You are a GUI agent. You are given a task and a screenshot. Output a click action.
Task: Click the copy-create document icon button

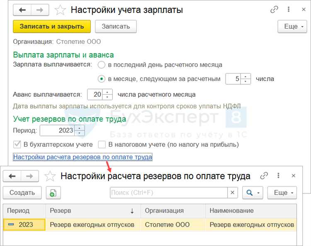tap(53, 193)
